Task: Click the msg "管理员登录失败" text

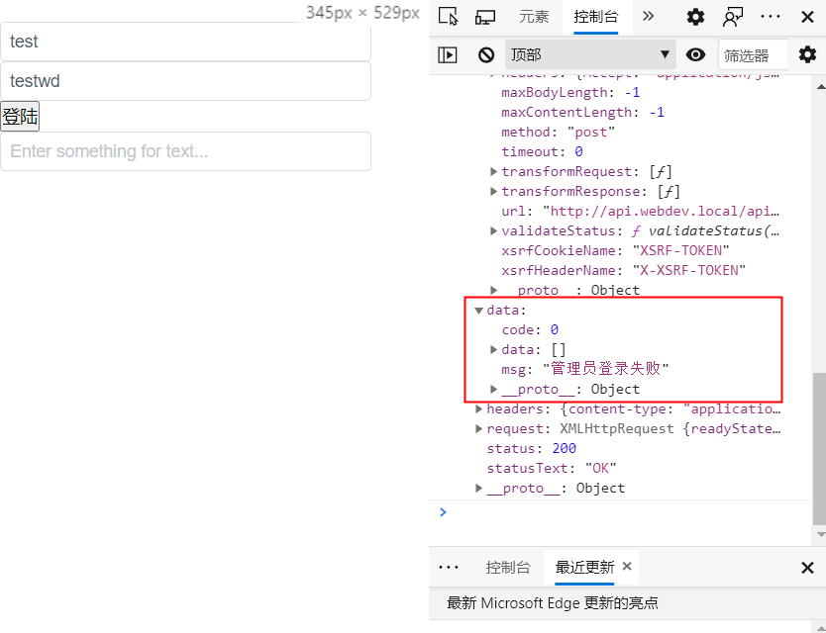Action: point(605,368)
